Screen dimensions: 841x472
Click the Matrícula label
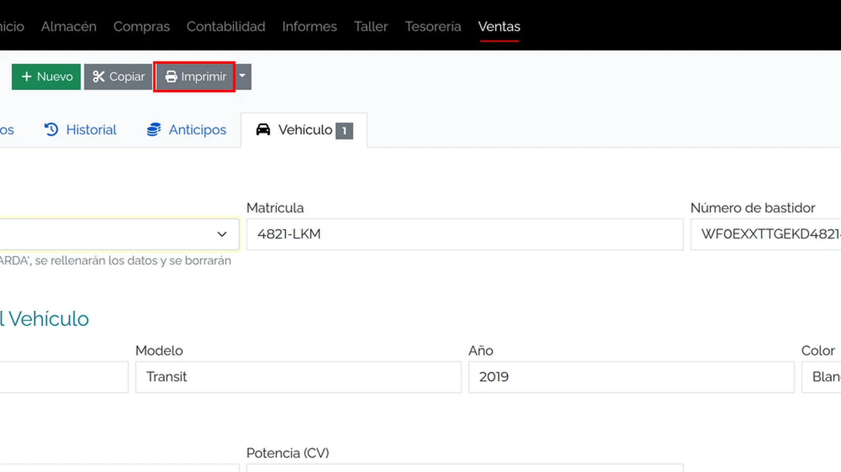(275, 208)
